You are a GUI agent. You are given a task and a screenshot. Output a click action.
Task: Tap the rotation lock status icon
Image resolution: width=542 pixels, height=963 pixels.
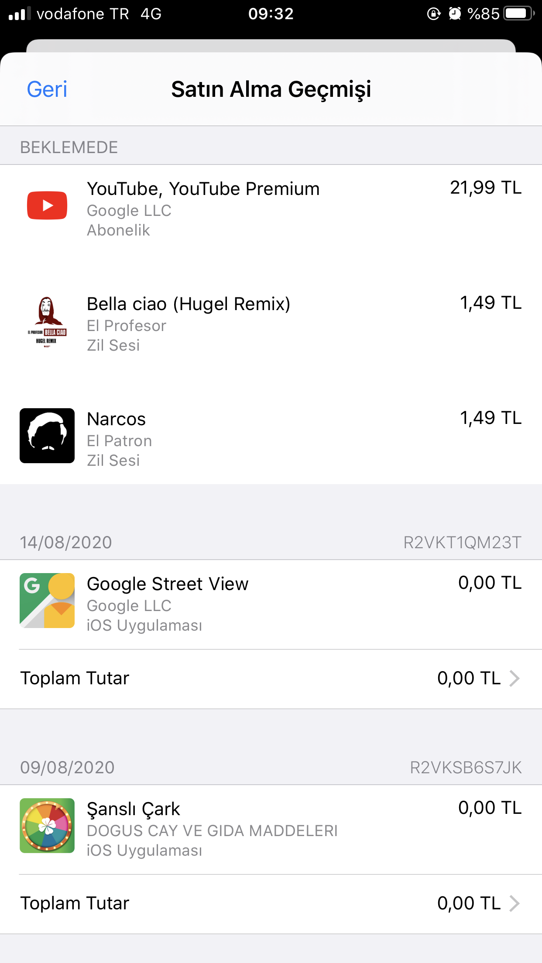(x=433, y=14)
